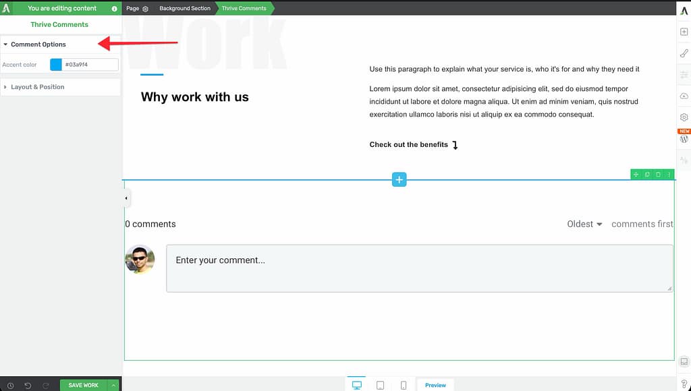Switch to mobile preview mode
Viewport: 691px width, 391px height.
404,385
